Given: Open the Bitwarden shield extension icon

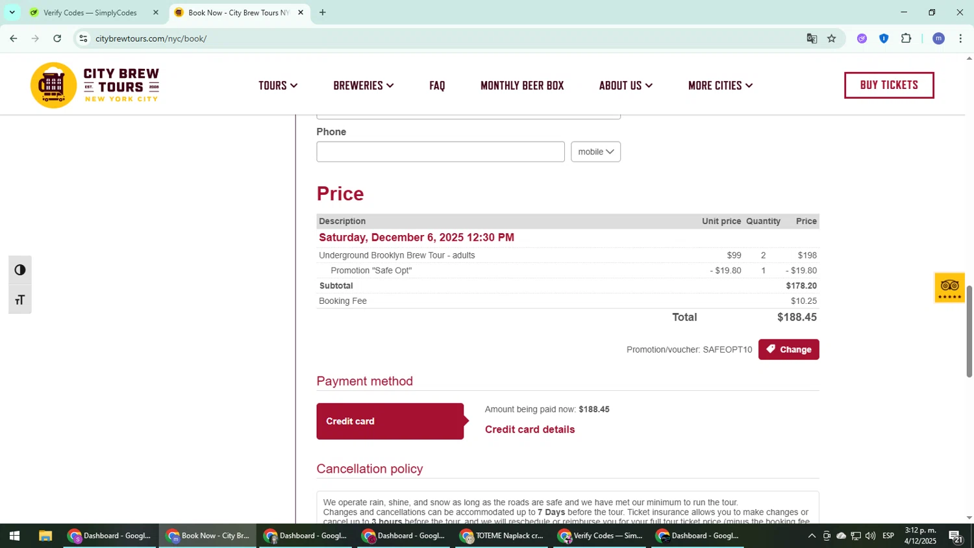Looking at the screenshot, I should pos(884,38).
